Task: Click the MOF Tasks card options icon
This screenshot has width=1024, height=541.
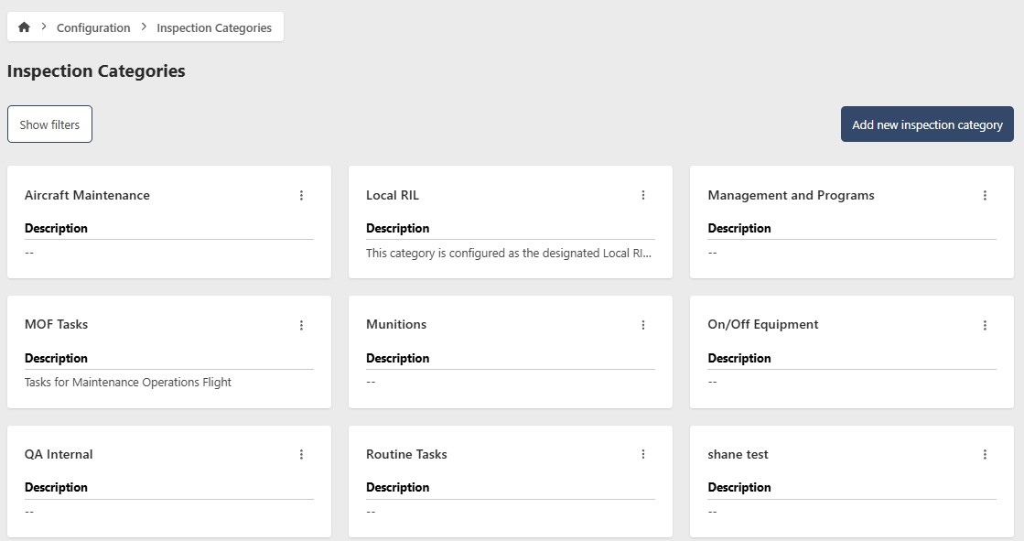Action: [x=302, y=325]
